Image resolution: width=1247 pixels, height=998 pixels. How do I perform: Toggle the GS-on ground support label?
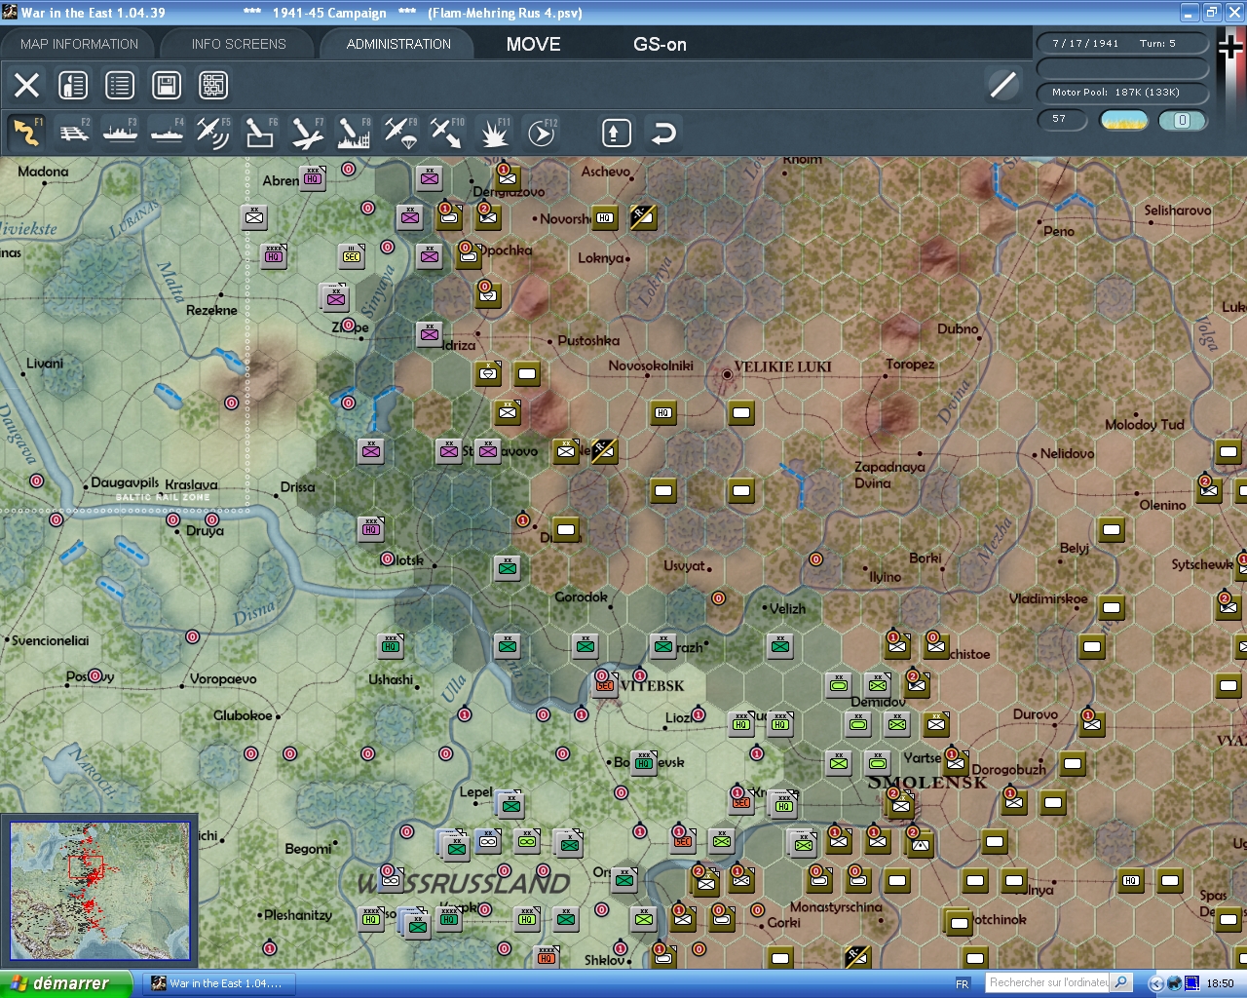tap(660, 44)
